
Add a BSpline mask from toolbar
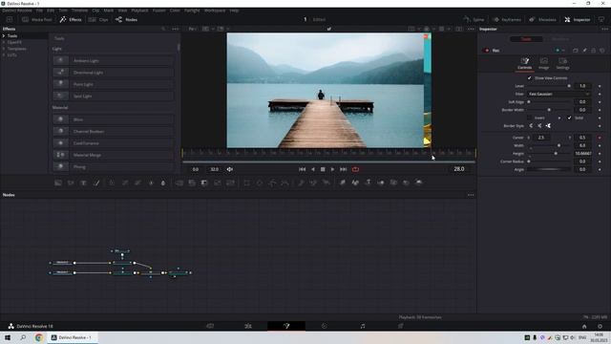pos(284,183)
